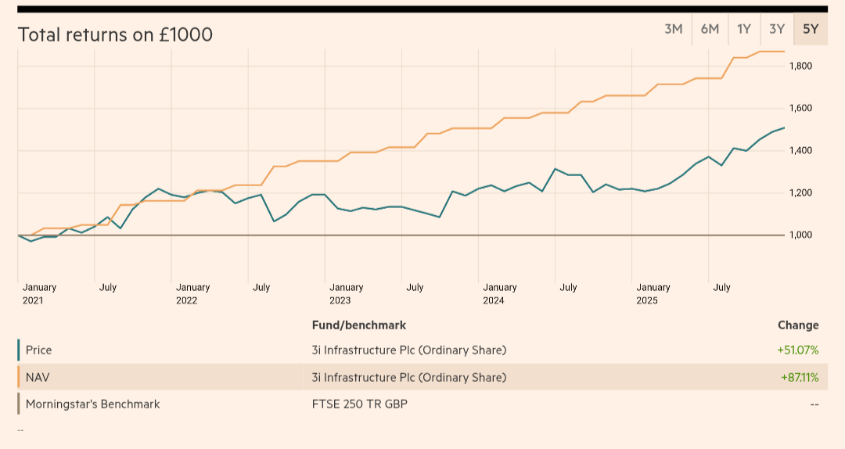
Task: Click FTSE 250 TR GBP benchmark name
Action: (359, 404)
